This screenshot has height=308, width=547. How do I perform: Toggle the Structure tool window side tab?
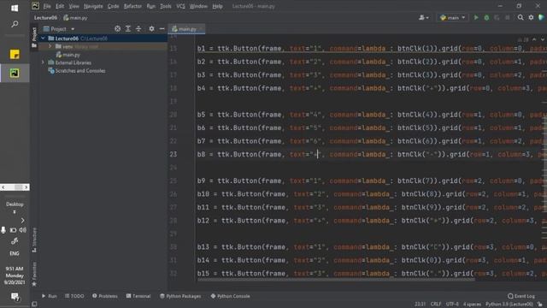click(34, 240)
